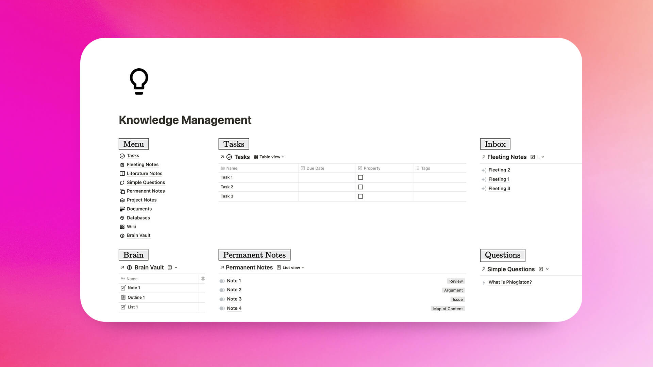This screenshot has width=653, height=367.
Task: Toggle checkbox for Task 1
Action: click(x=361, y=177)
